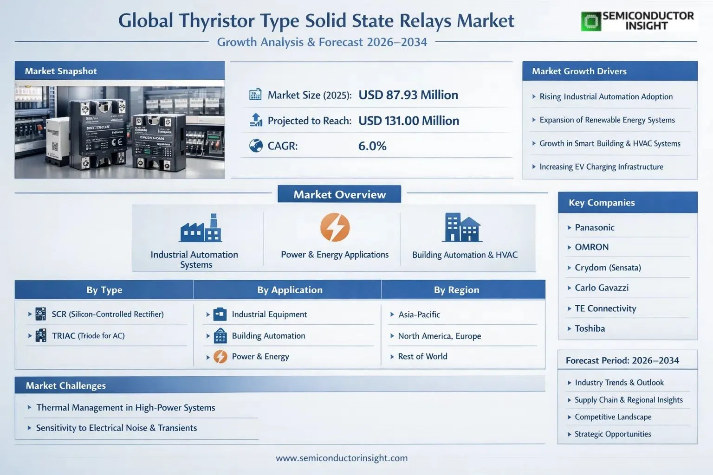Click the Projected to Reach growth icon

tap(256, 120)
